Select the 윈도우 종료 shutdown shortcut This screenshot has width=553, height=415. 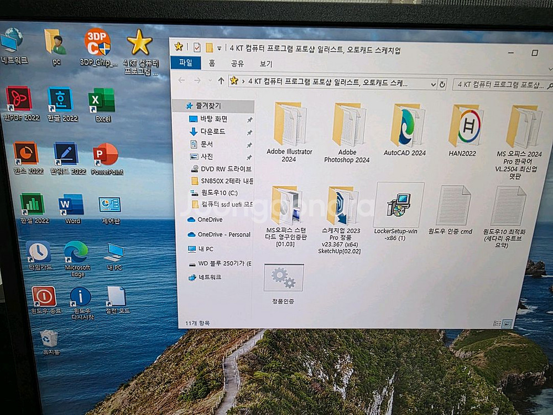click(x=45, y=300)
